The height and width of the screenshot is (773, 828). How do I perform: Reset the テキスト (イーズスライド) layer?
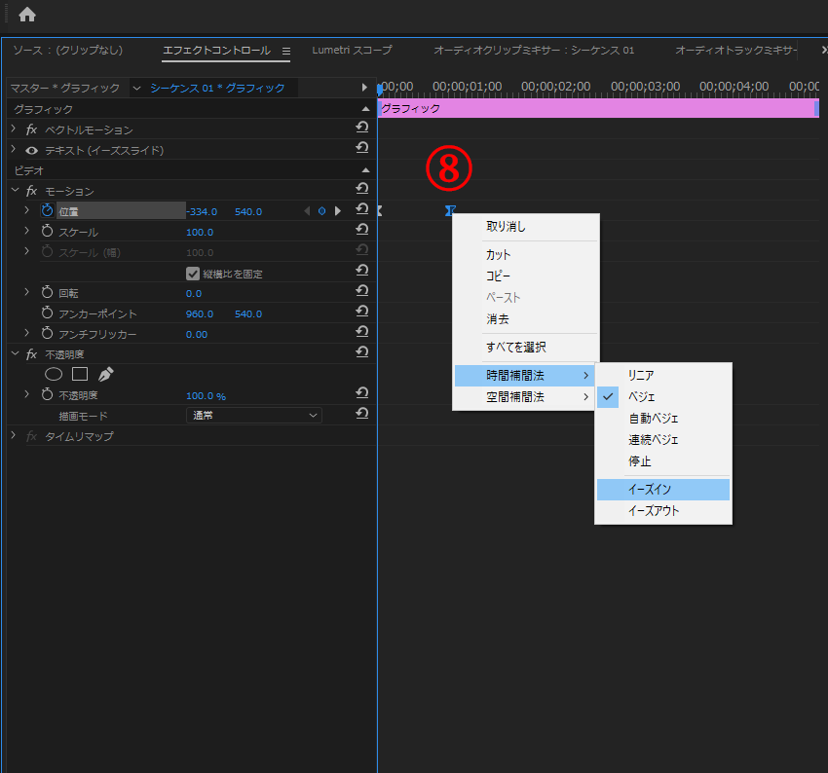click(361, 148)
